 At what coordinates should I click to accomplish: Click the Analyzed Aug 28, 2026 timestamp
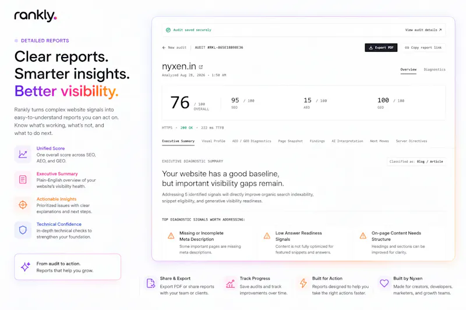tap(194, 76)
